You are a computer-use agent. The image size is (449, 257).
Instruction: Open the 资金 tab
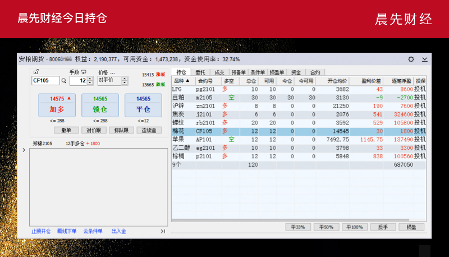click(296, 72)
